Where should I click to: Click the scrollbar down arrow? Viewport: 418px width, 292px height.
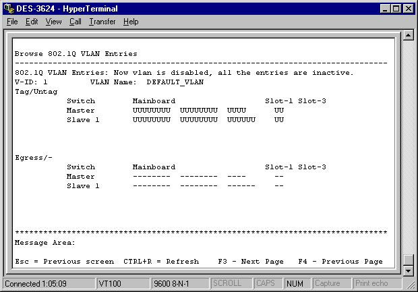(408, 270)
